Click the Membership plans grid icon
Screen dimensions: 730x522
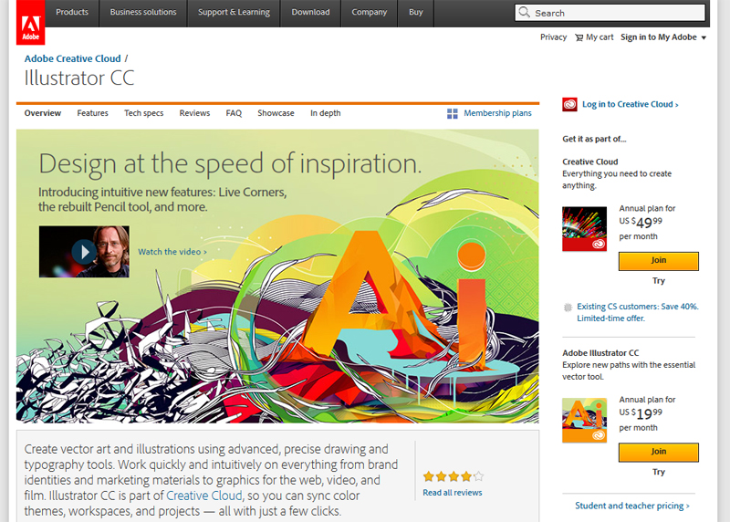pos(453,113)
